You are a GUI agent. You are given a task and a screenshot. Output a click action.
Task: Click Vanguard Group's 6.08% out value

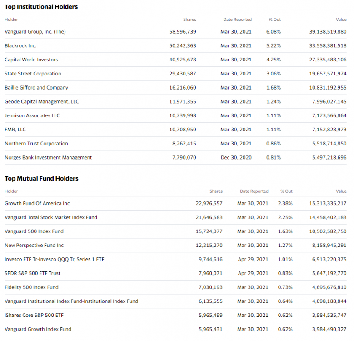pos(274,32)
